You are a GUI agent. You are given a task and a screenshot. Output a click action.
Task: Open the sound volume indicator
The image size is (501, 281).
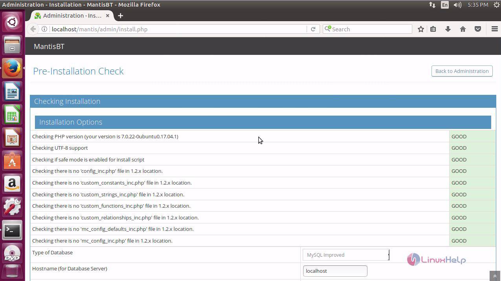coord(457,5)
